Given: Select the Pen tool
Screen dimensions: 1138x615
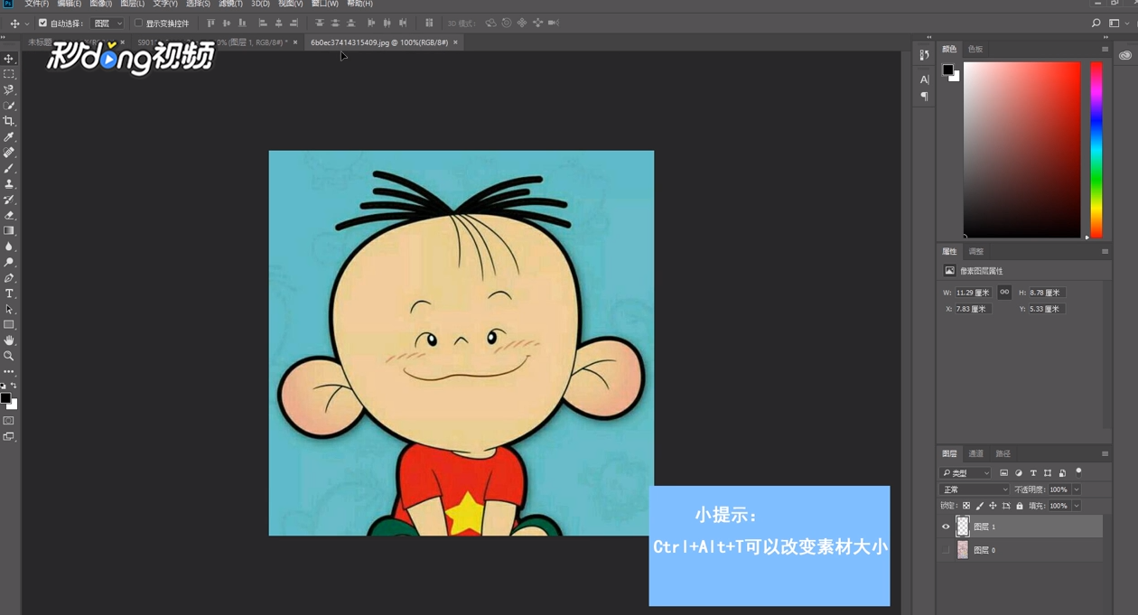Looking at the screenshot, I should (x=9, y=278).
